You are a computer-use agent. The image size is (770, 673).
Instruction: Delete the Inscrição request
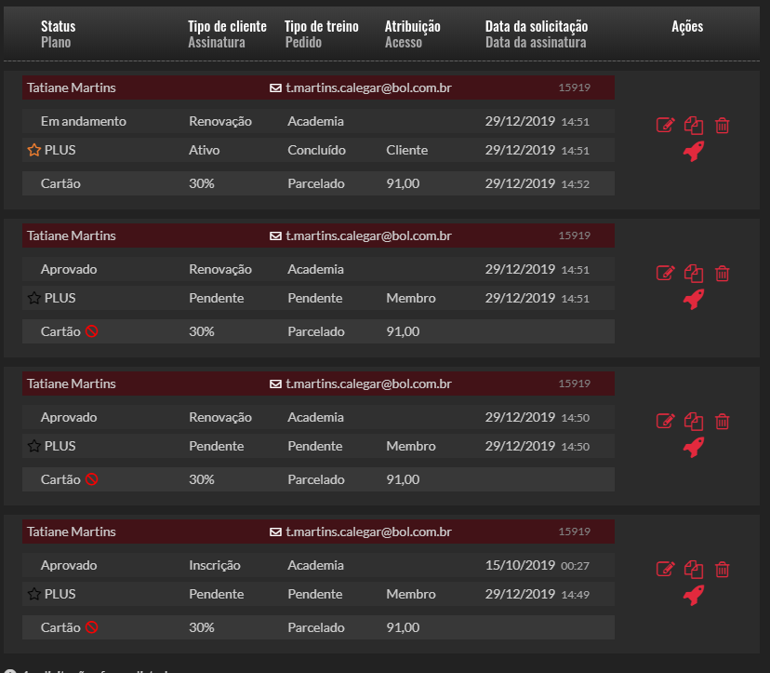pyautogui.click(x=723, y=570)
